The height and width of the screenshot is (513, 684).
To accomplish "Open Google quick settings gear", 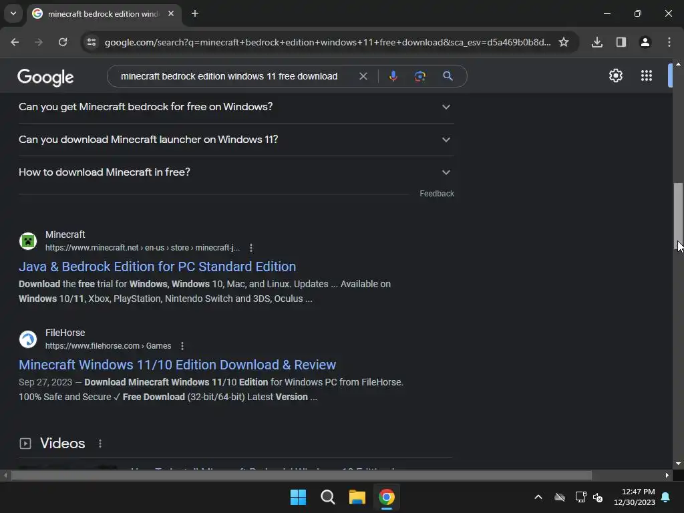I will [615, 76].
